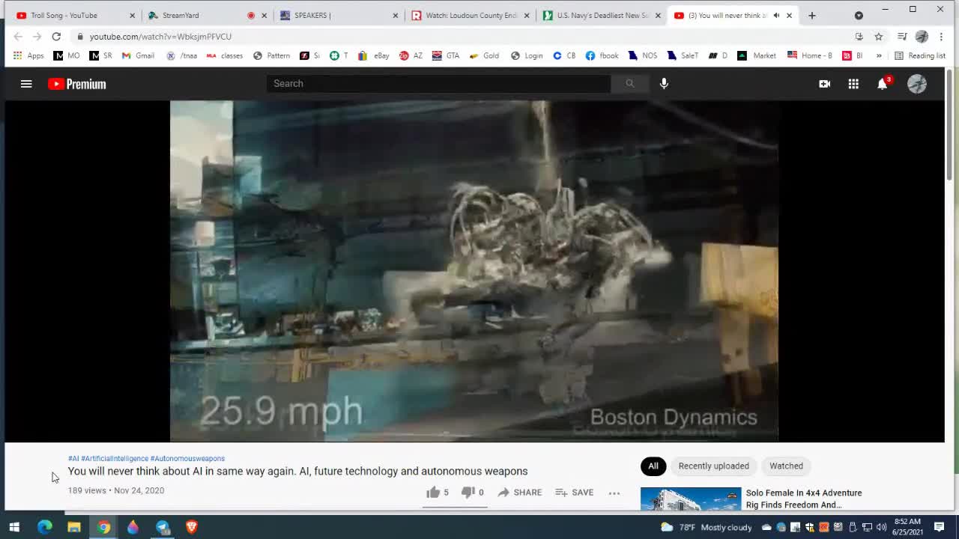The width and height of the screenshot is (959, 539).
Task: Open the #ArtificialIntelligence hashtag
Action: tap(115, 458)
